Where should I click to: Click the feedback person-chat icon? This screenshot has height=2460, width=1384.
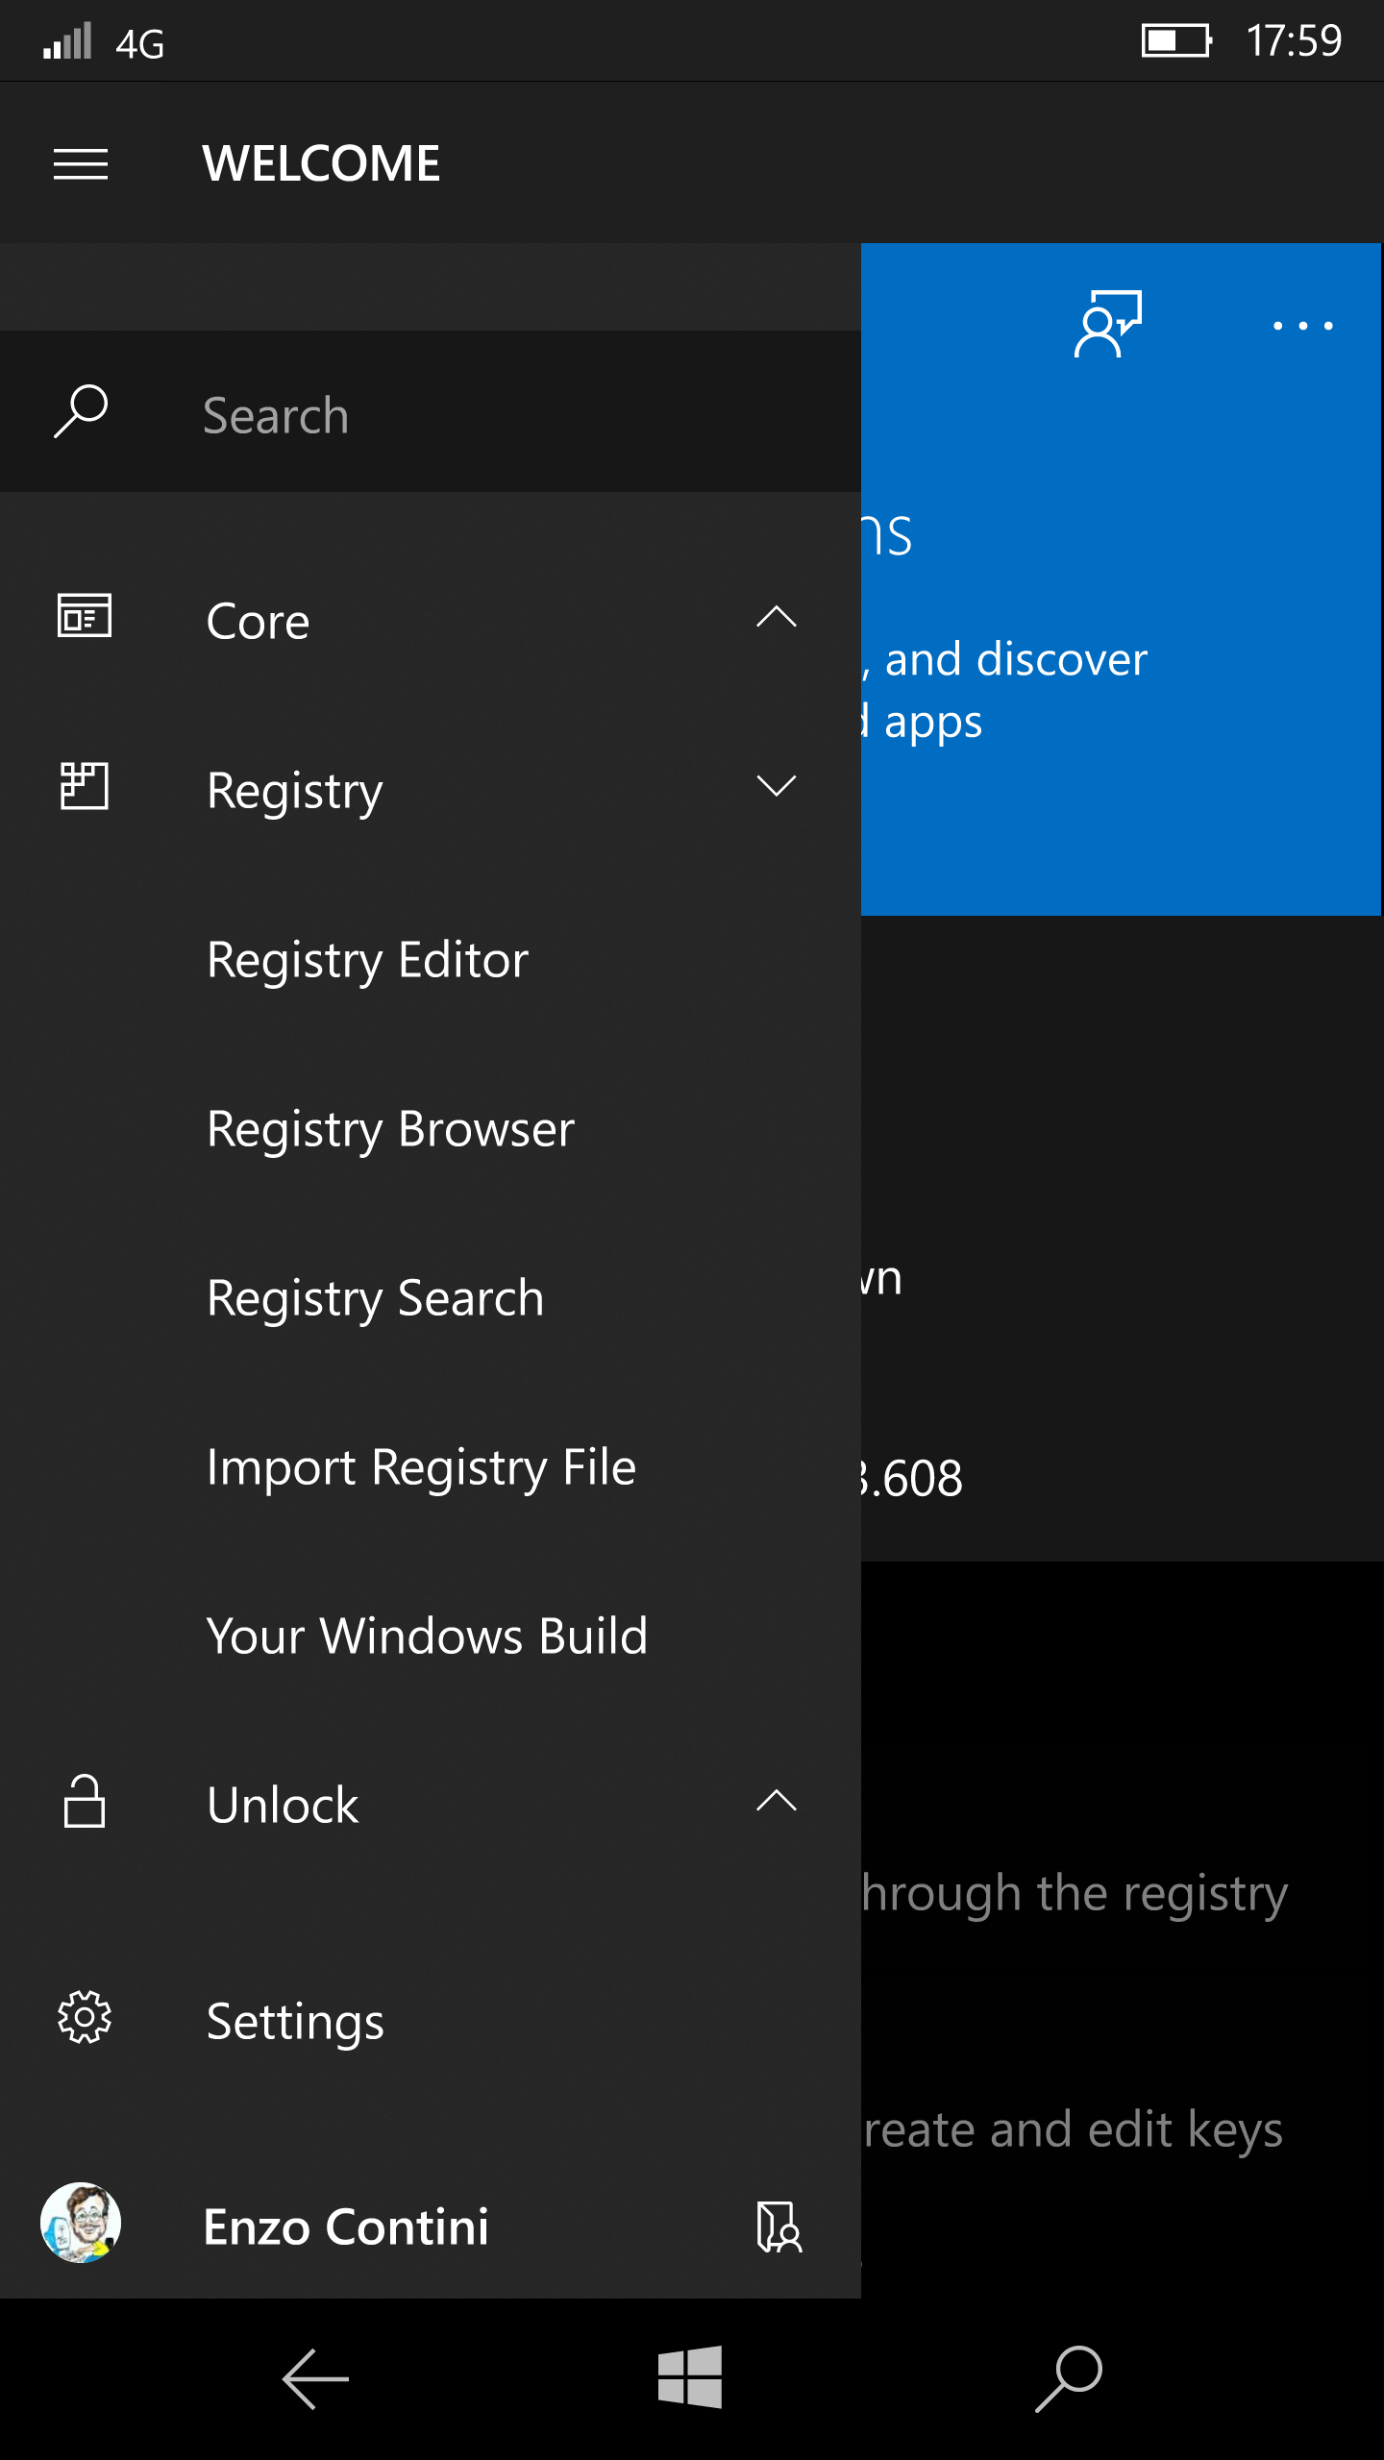pos(1107,324)
